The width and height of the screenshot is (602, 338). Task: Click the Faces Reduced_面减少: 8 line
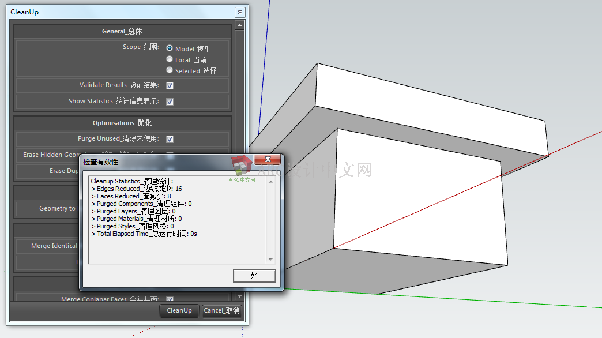(131, 196)
